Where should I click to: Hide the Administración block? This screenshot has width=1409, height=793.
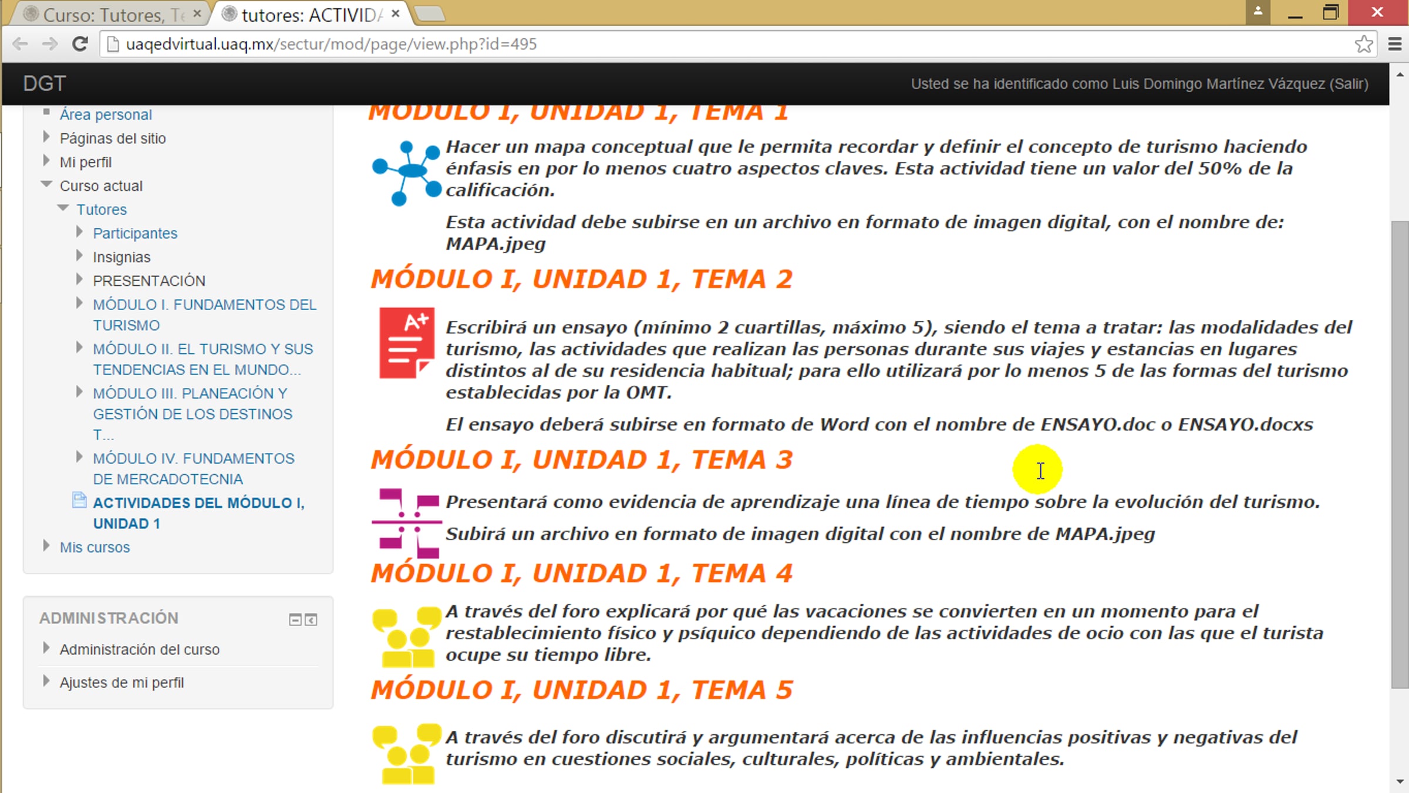[295, 619]
